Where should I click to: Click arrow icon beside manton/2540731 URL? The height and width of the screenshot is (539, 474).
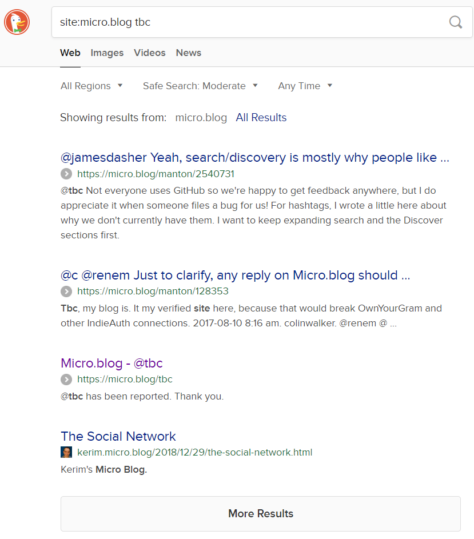tap(66, 174)
